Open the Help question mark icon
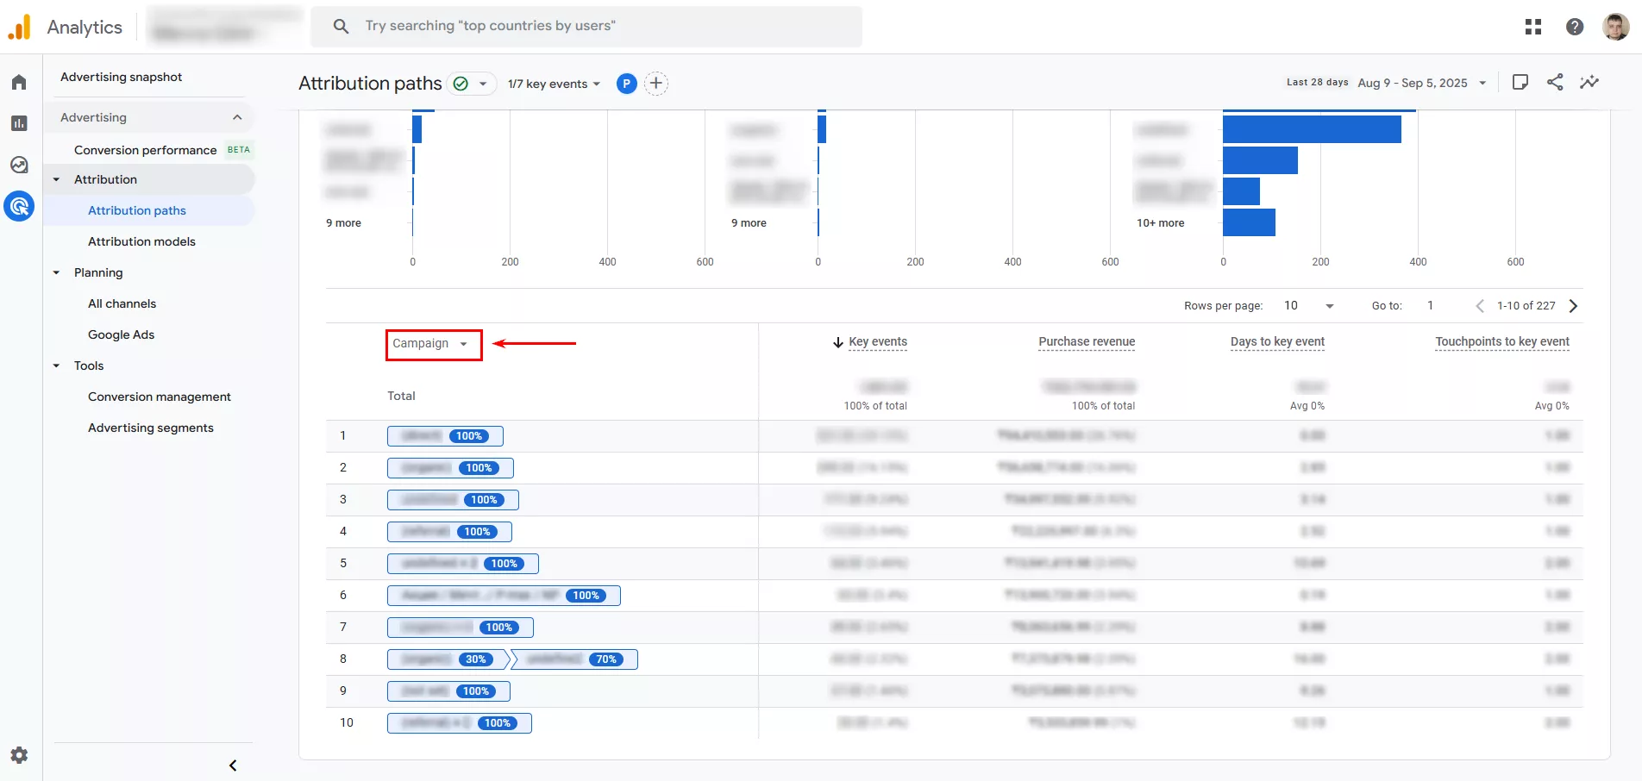Viewport: 1642px width, 781px height. point(1574,27)
